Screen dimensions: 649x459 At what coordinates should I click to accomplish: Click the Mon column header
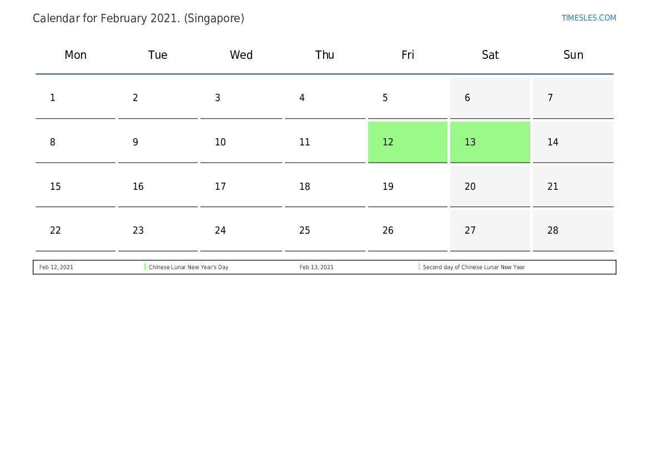coord(76,55)
